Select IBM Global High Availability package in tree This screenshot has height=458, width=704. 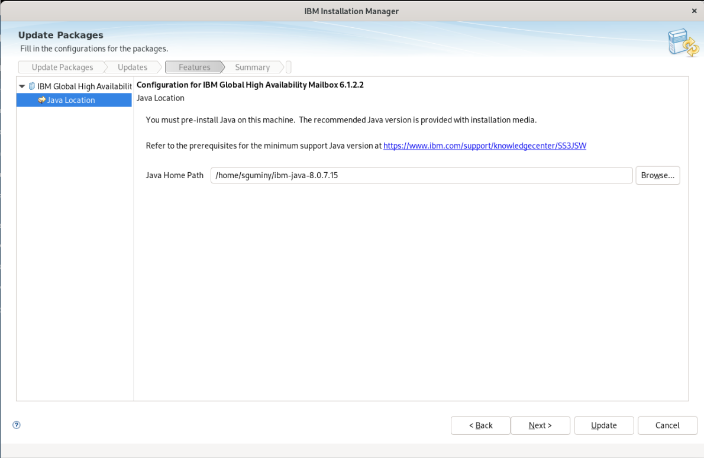tap(84, 86)
